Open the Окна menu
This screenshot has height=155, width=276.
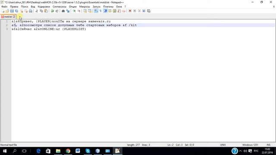pyautogui.click(x=119, y=6)
